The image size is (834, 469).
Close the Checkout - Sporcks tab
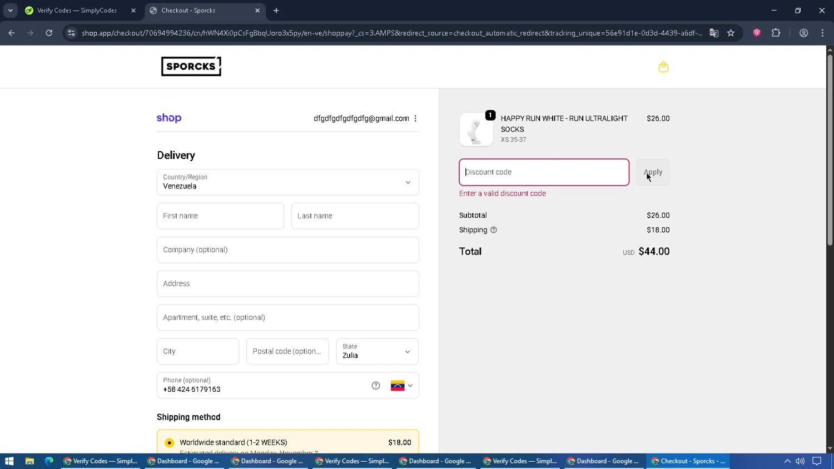(x=257, y=11)
